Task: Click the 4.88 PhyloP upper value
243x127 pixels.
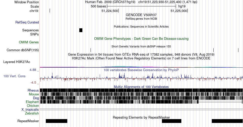Action: click(33, 70)
